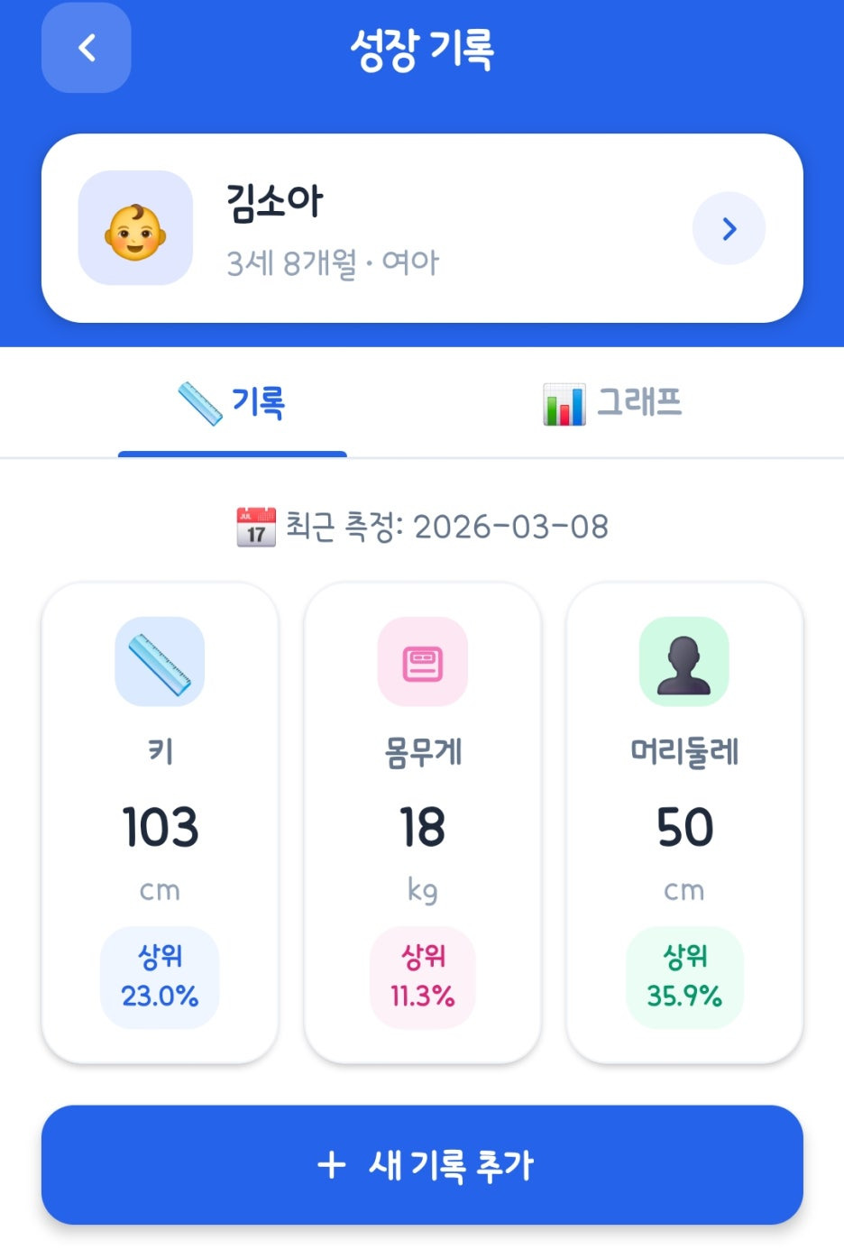844x1249 pixels.
Task: Go back using the top-left arrow
Action: tap(87, 48)
